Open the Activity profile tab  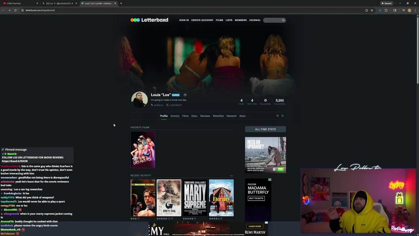pyautogui.click(x=175, y=116)
